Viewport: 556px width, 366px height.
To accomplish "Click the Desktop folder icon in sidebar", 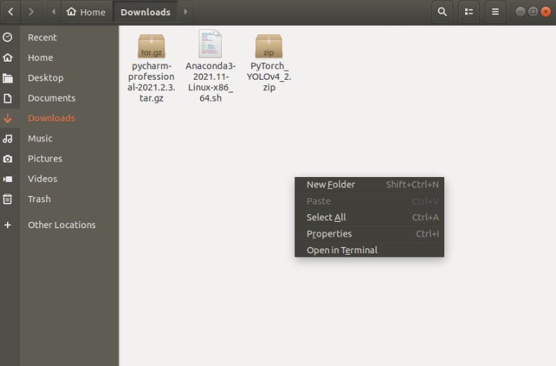I will click(8, 78).
